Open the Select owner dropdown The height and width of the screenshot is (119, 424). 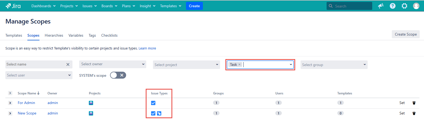coord(112,64)
